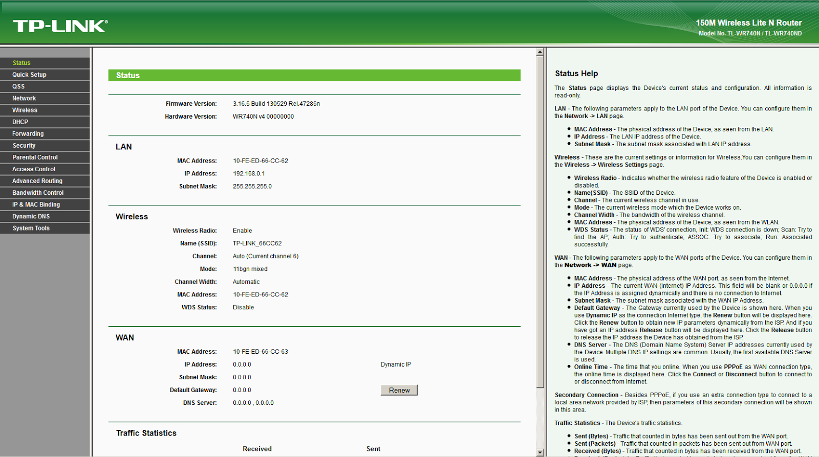Image resolution: width=819 pixels, height=457 pixels.
Task: Click the hardware version value WR740N v4 00000000
Action: 263,117
